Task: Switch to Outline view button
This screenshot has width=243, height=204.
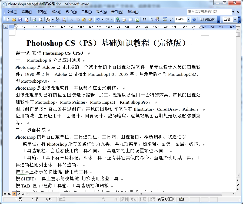Action: tap(19, 194)
